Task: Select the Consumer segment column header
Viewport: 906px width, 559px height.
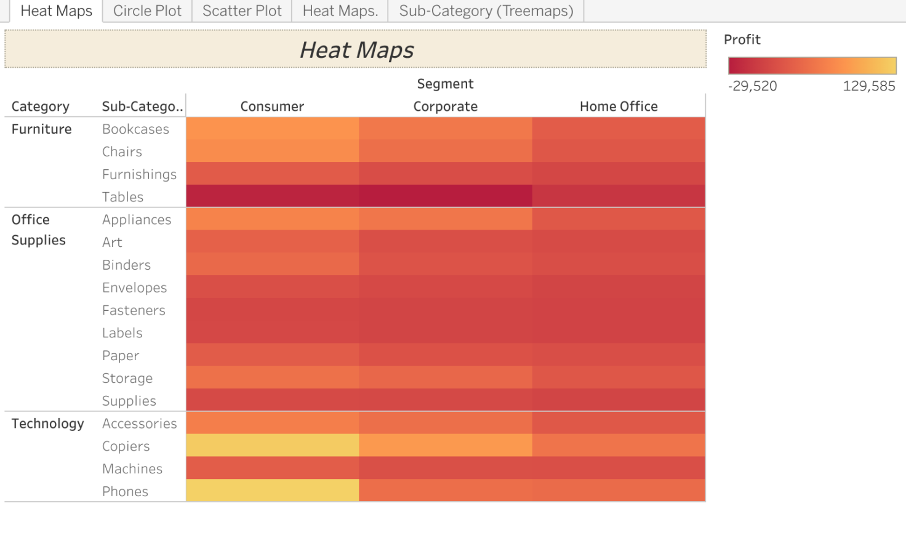Action: (x=272, y=106)
